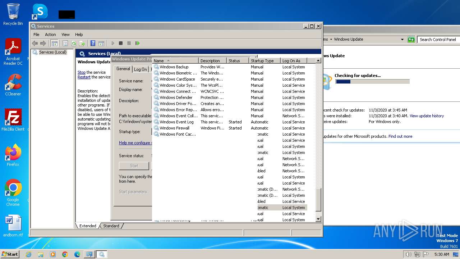Click the Search Control Panel field
Viewport: 460px width, 259px height.
[438, 40]
